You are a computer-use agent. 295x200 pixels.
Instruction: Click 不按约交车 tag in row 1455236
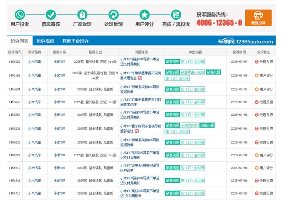pos(189,125)
